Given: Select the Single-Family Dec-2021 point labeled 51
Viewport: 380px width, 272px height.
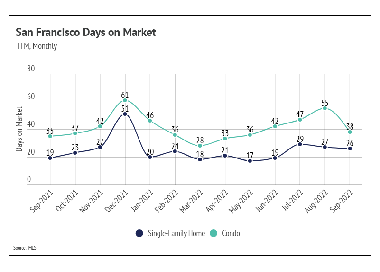Looking at the screenshot, I should tap(125, 114).
